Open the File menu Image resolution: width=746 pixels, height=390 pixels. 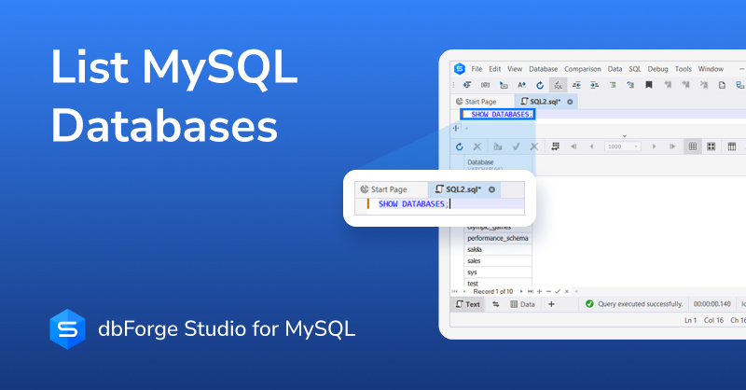click(477, 69)
